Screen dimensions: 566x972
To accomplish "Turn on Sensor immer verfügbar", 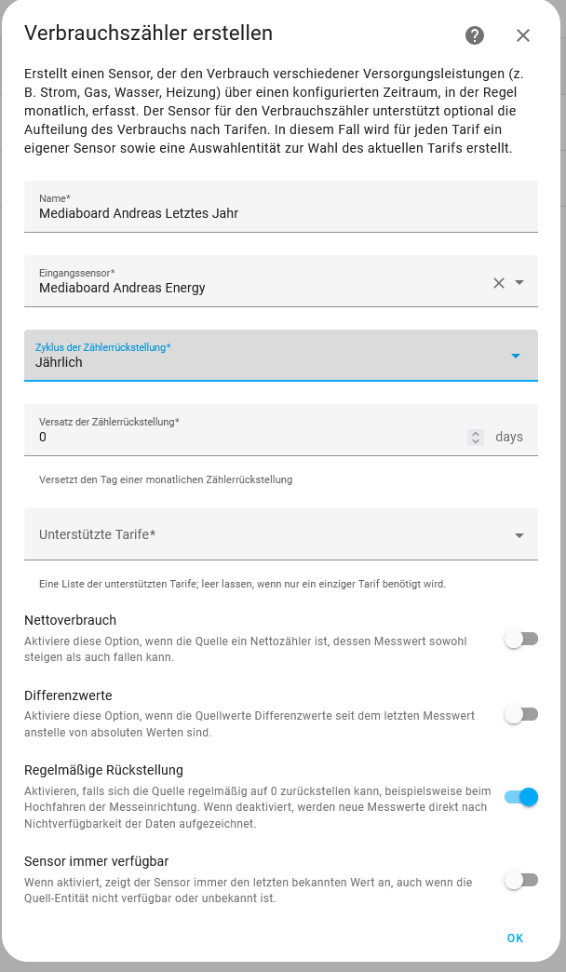I will 521,880.
